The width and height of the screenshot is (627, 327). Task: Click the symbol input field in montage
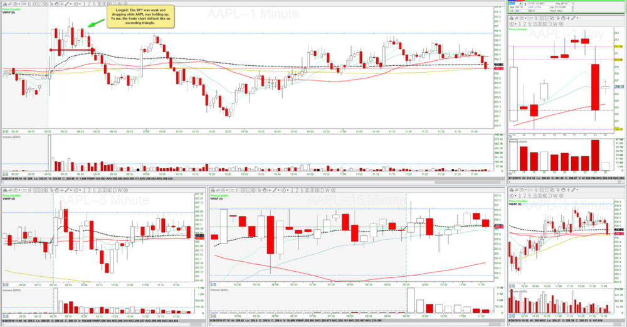514,4
